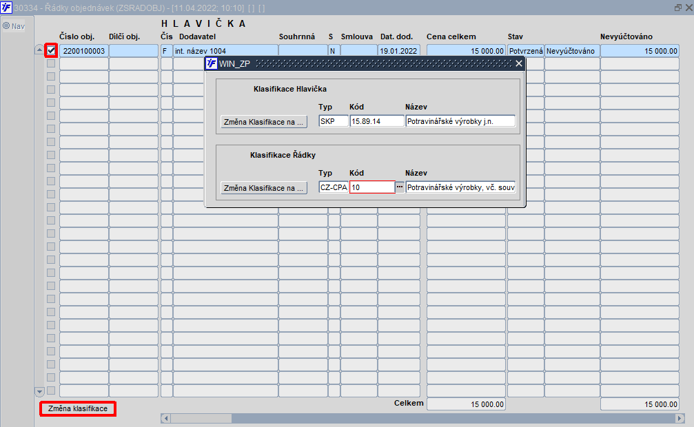Screen dimensions: 694x427
Task: Click the Dodavatel cell int. název 1004
Action: (x=226, y=51)
